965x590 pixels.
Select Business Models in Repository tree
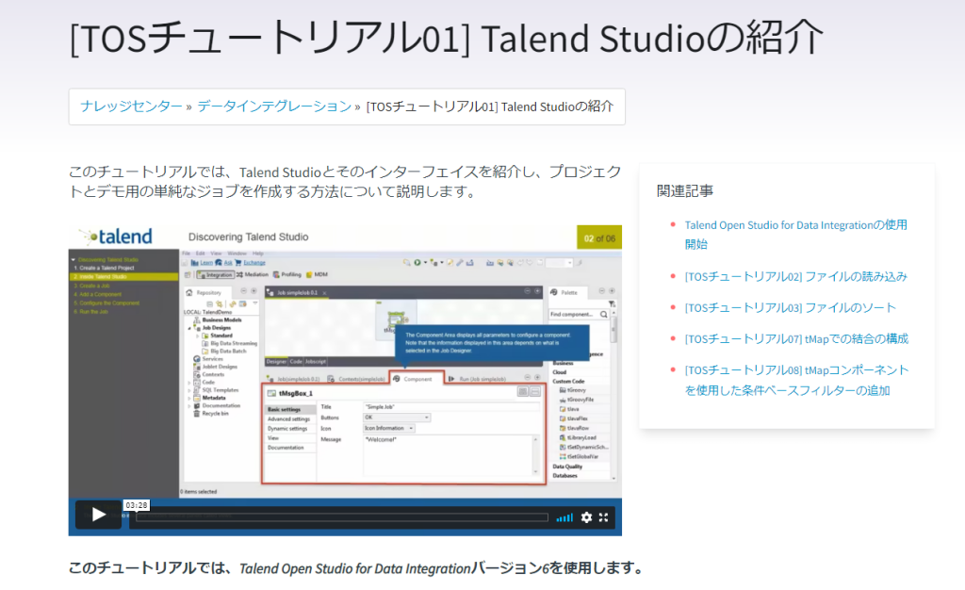click(x=218, y=320)
